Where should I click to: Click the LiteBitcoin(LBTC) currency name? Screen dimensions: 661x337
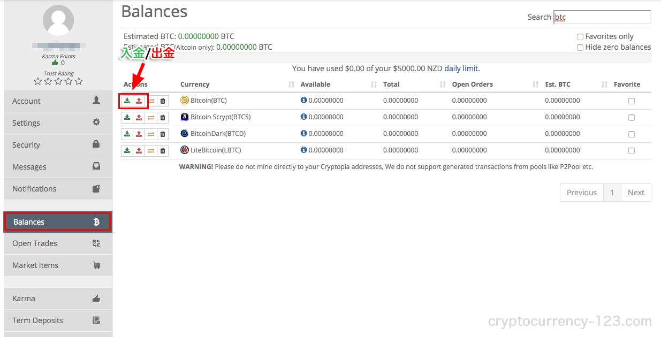[x=217, y=150]
